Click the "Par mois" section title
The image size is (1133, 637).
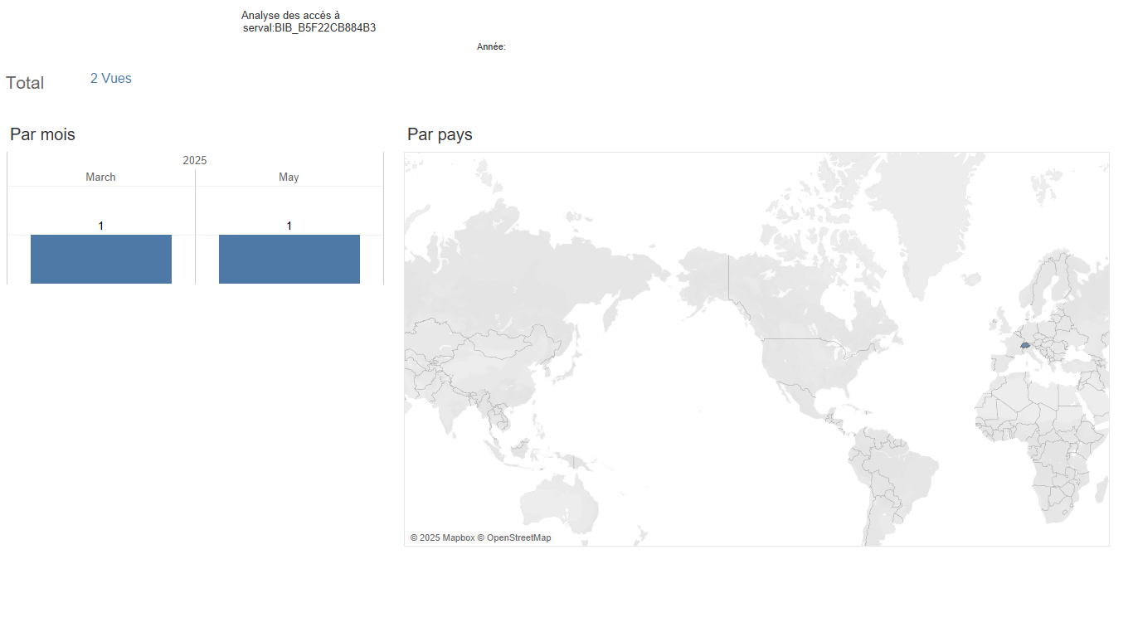coord(42,134)
